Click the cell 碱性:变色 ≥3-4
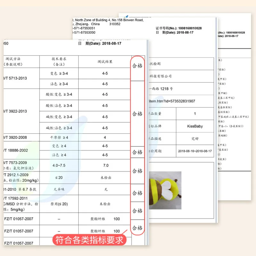 (x=59, y=117)
